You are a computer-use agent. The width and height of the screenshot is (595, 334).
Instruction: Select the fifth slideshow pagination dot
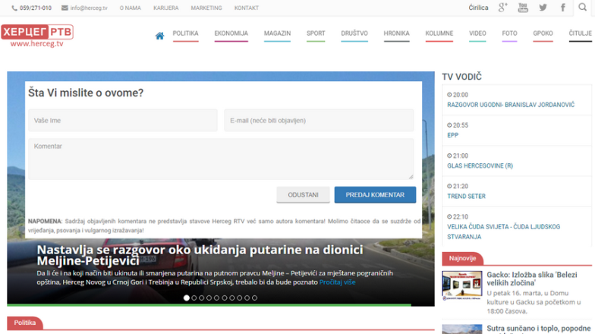click(x=217, y=298)
